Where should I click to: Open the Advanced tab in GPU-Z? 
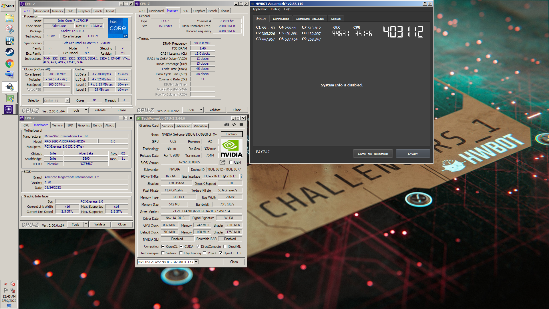coord(183,126)
